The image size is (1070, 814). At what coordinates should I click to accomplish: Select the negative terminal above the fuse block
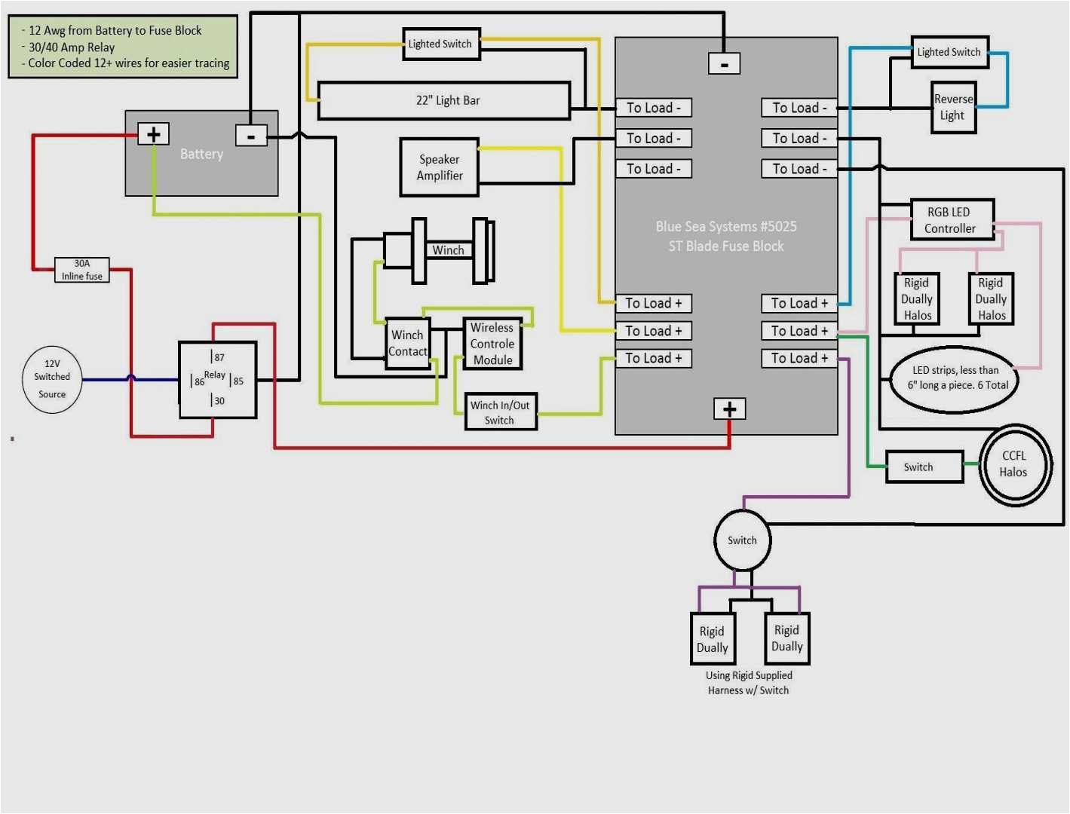725,63
